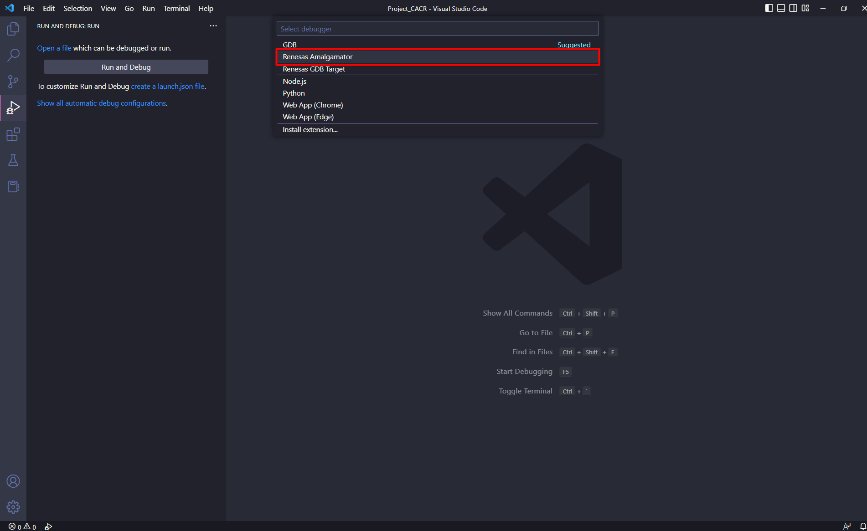Open Run and Debug panel more actions
This screenshot has width=867, height=531.
coord(213,26)
